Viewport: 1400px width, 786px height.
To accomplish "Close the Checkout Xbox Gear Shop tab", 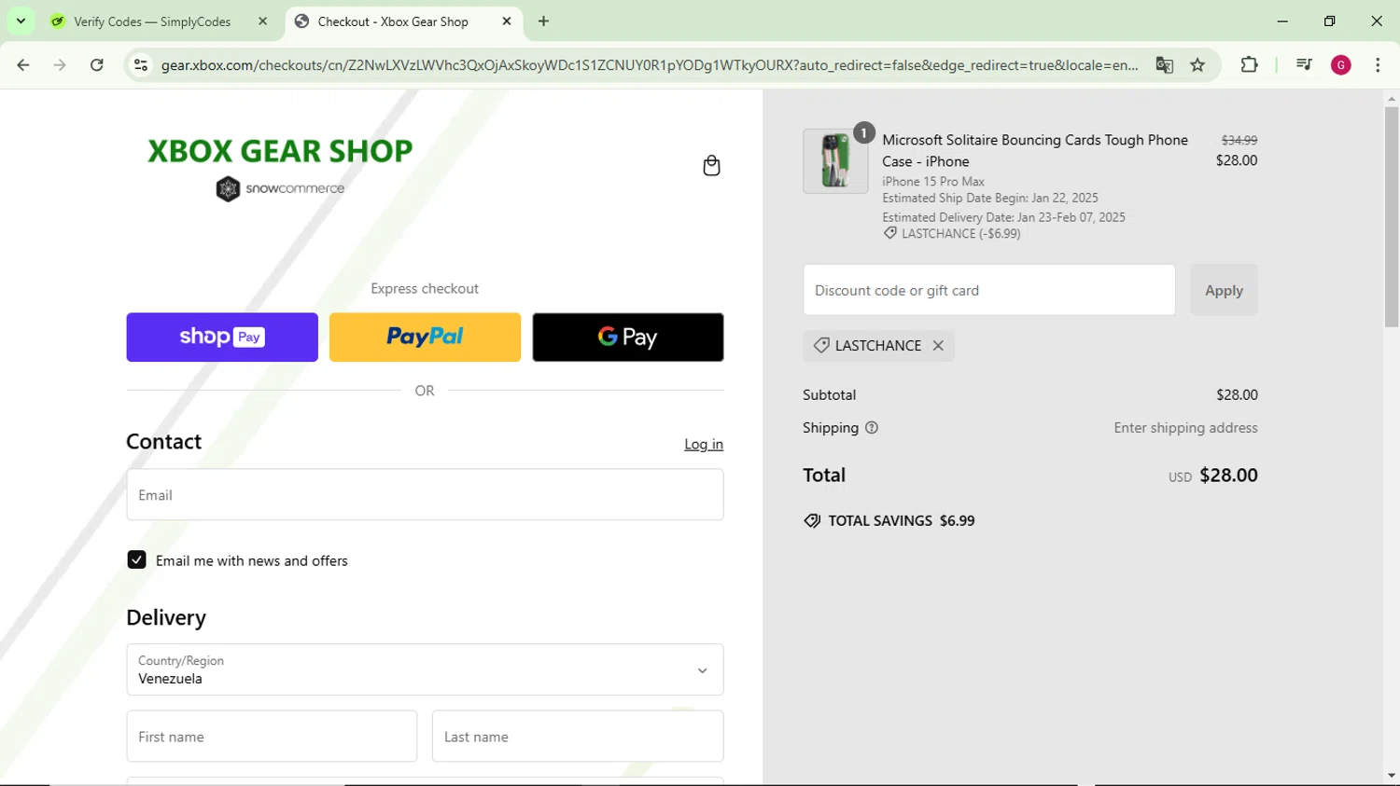I will (507, 21).
